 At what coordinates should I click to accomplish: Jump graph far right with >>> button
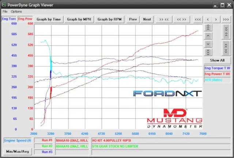(226, 19)
